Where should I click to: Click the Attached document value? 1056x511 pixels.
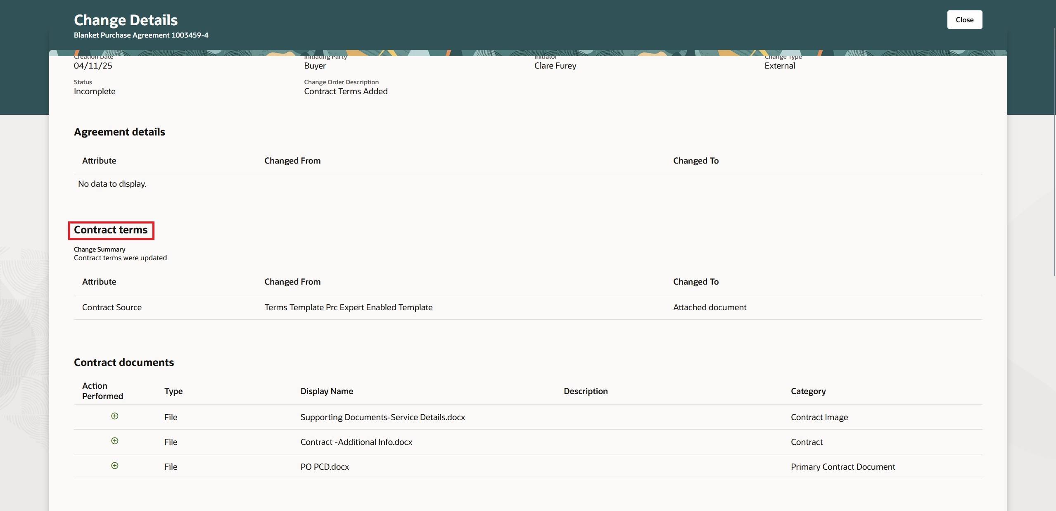(710, 307)
